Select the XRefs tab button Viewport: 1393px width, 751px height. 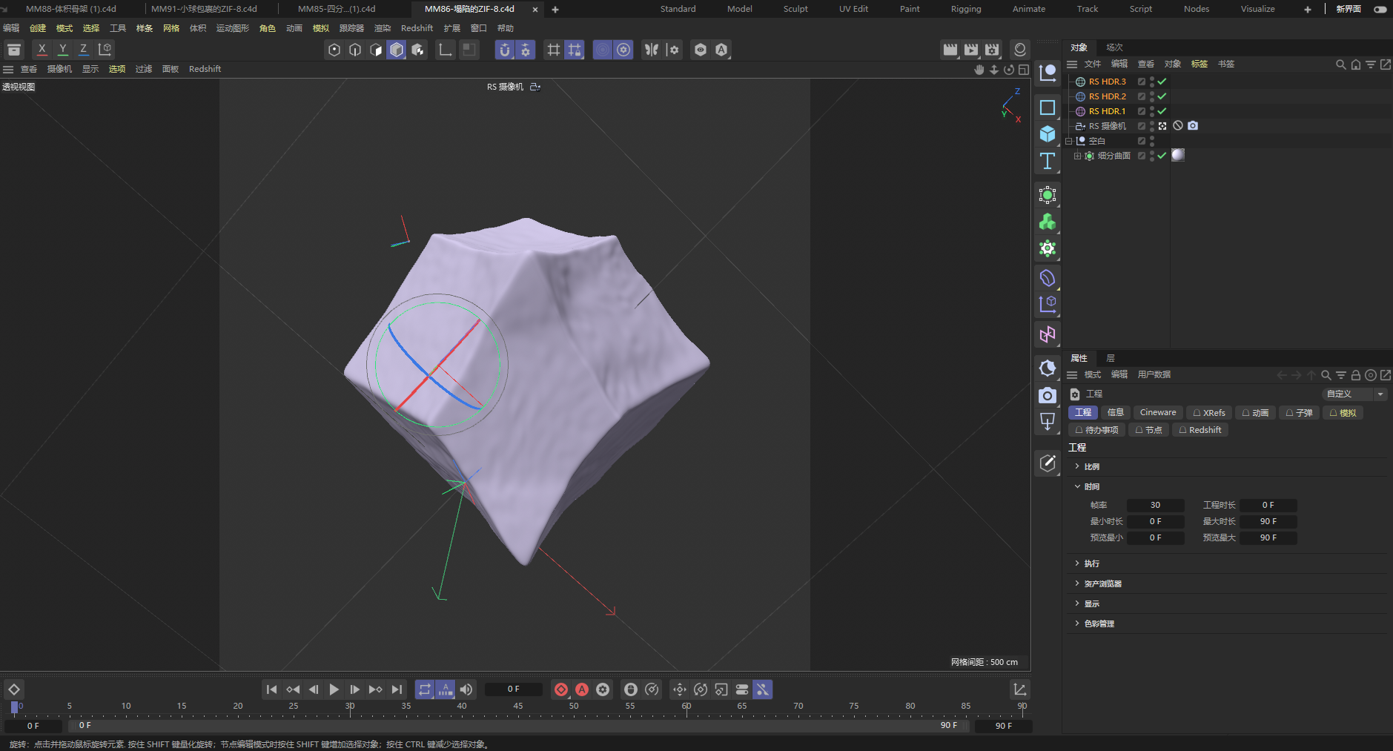[x=1209, y=413]
